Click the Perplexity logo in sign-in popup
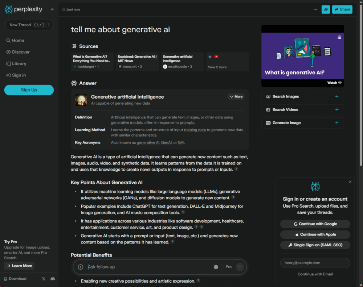The height and width of the screenshot is (287, 363). pos(315,186)
